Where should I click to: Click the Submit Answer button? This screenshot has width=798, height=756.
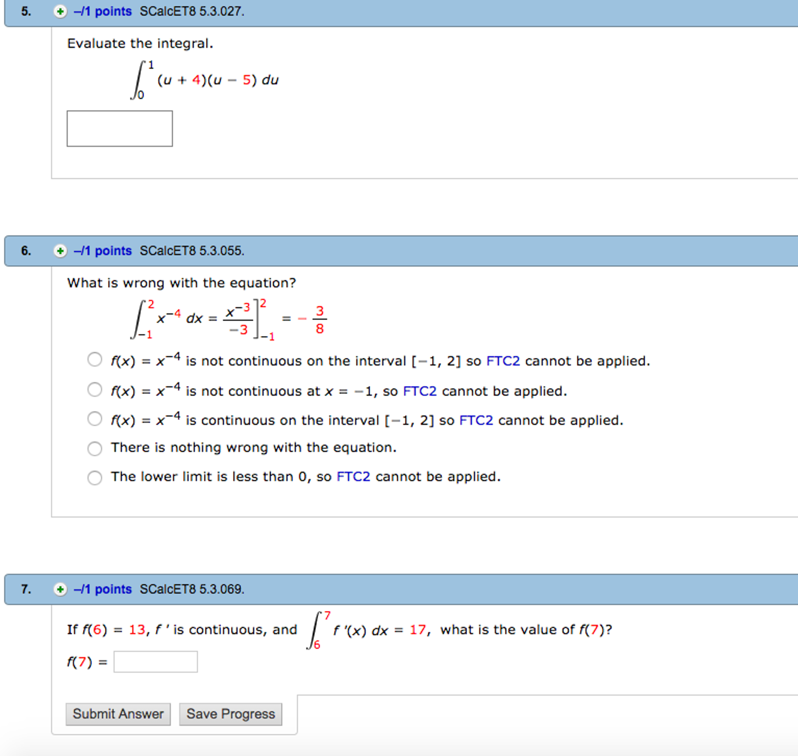coord(118,714)
